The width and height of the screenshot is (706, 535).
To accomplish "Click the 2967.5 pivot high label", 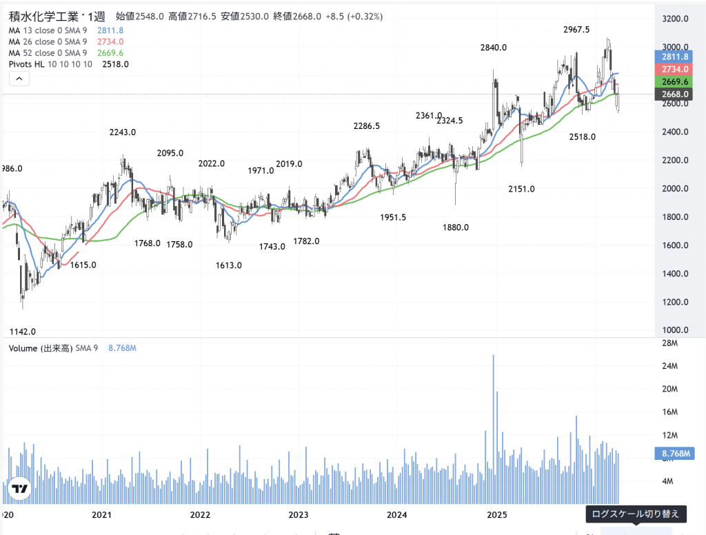I will pos(576,30).
